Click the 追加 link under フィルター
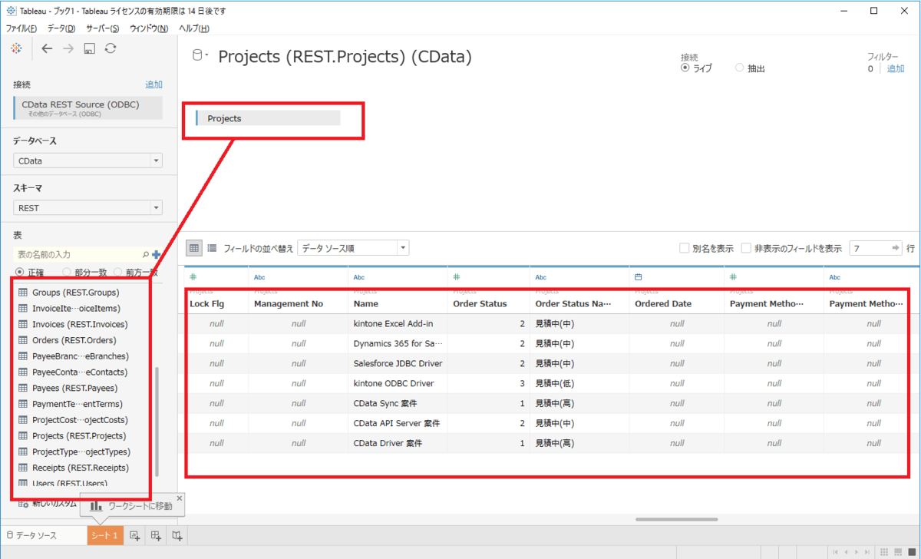 coord(896,68)
